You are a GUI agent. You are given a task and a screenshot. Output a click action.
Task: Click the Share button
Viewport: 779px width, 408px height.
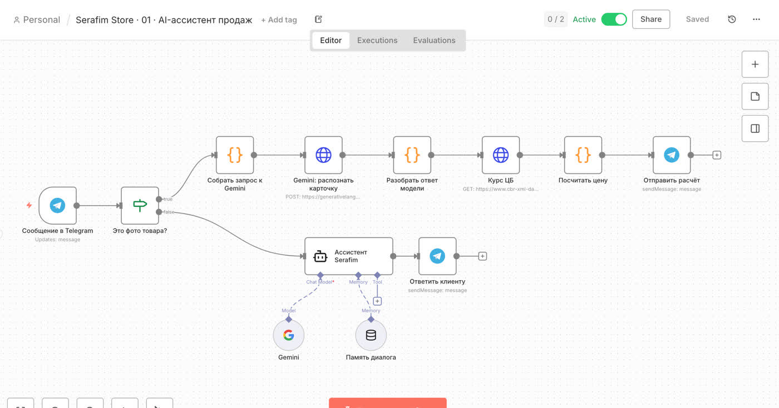point(651,19)
